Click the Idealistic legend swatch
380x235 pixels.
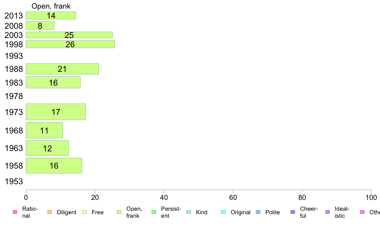click(328, 212)
